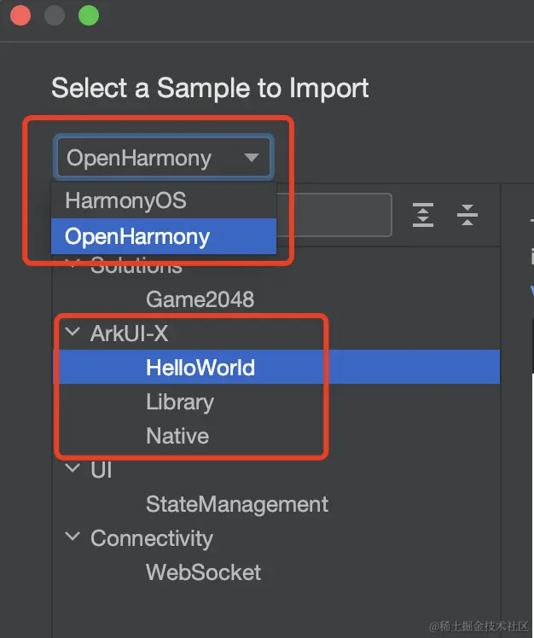Choose HarmonyOS from the dropdown list
The height and width of the screenshot is (638, 534).
coord(164,200)
